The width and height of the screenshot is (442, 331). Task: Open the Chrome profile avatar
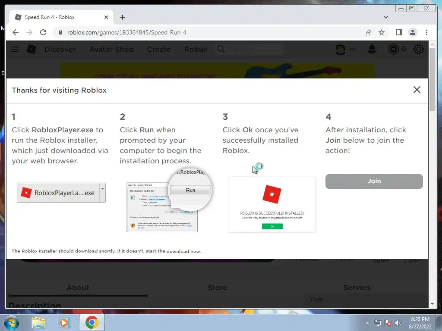click(412, 32)
